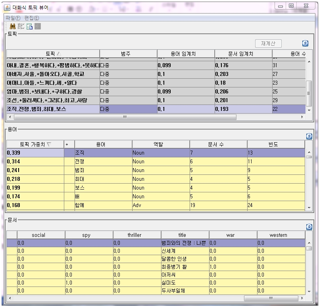Click the 빈도 column header
The width and height of the screenshot is (319, 306).
pos(276,144)
